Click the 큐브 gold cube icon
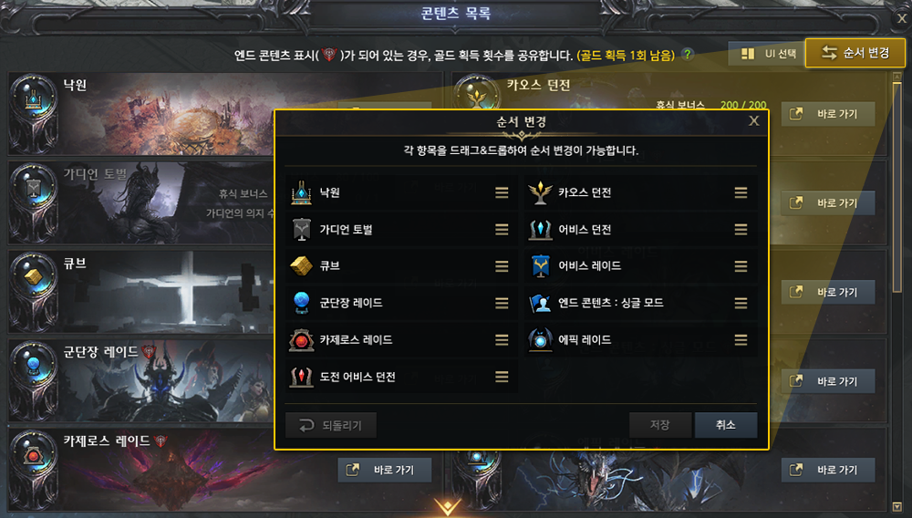 pyautogui.click(x=301, y=265)
